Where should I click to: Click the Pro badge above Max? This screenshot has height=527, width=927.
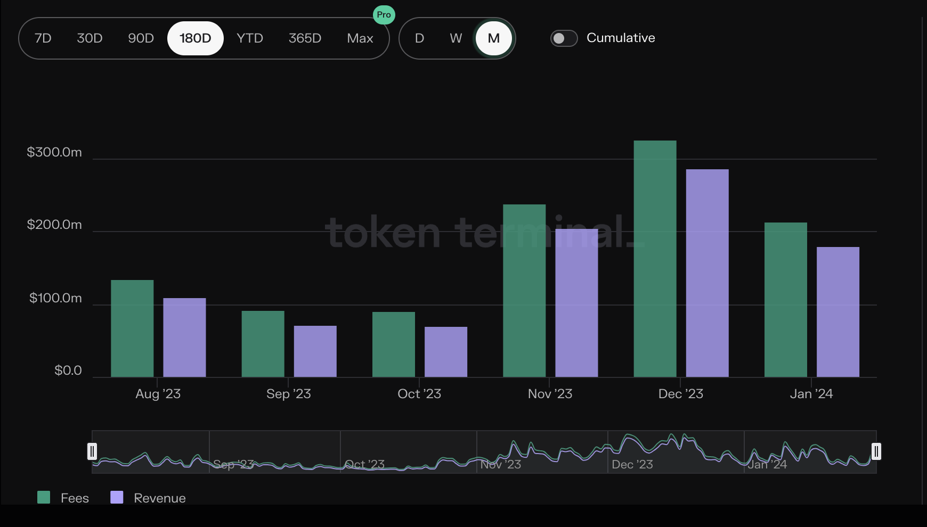384,15
